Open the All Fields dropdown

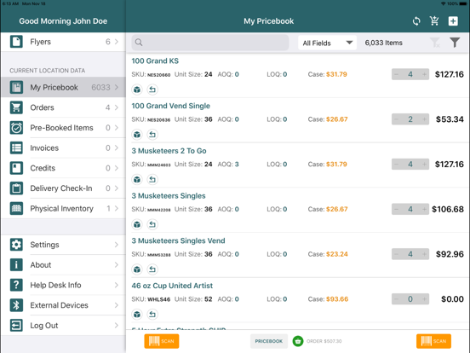(x=327, y=43)
